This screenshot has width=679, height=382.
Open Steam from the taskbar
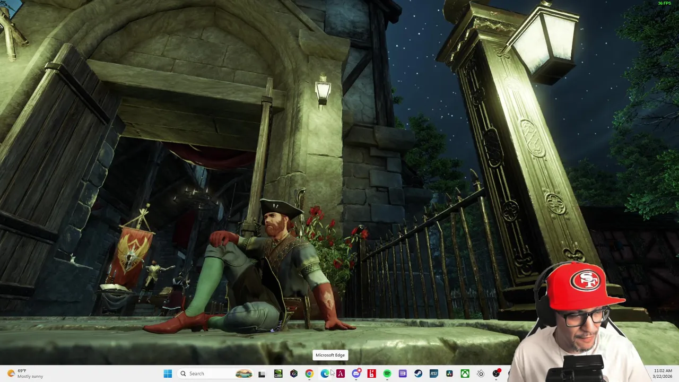[418, 374]
